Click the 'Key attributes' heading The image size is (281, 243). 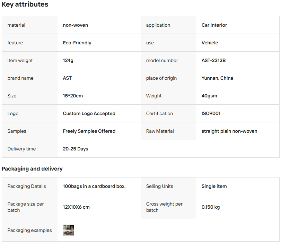pos(25,5)
